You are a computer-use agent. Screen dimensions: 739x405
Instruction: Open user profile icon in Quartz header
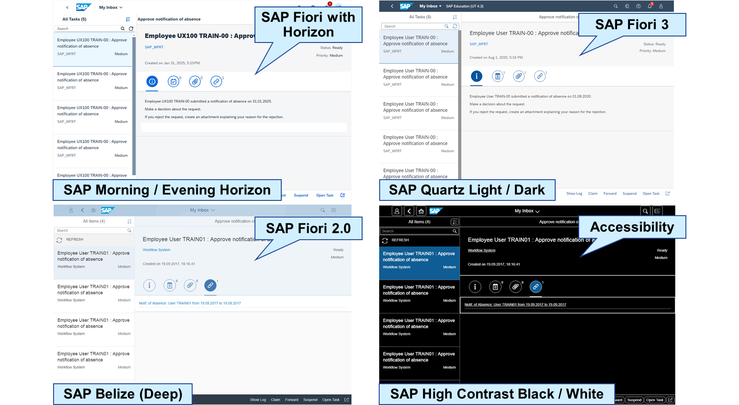(661, 6)
